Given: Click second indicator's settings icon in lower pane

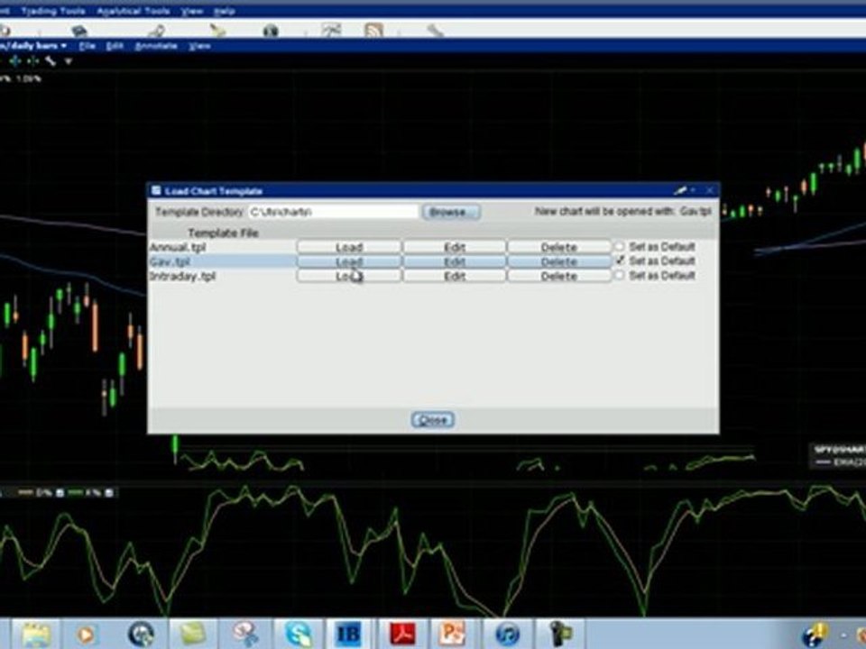Looking at the screenshot, I should (109, 493).
